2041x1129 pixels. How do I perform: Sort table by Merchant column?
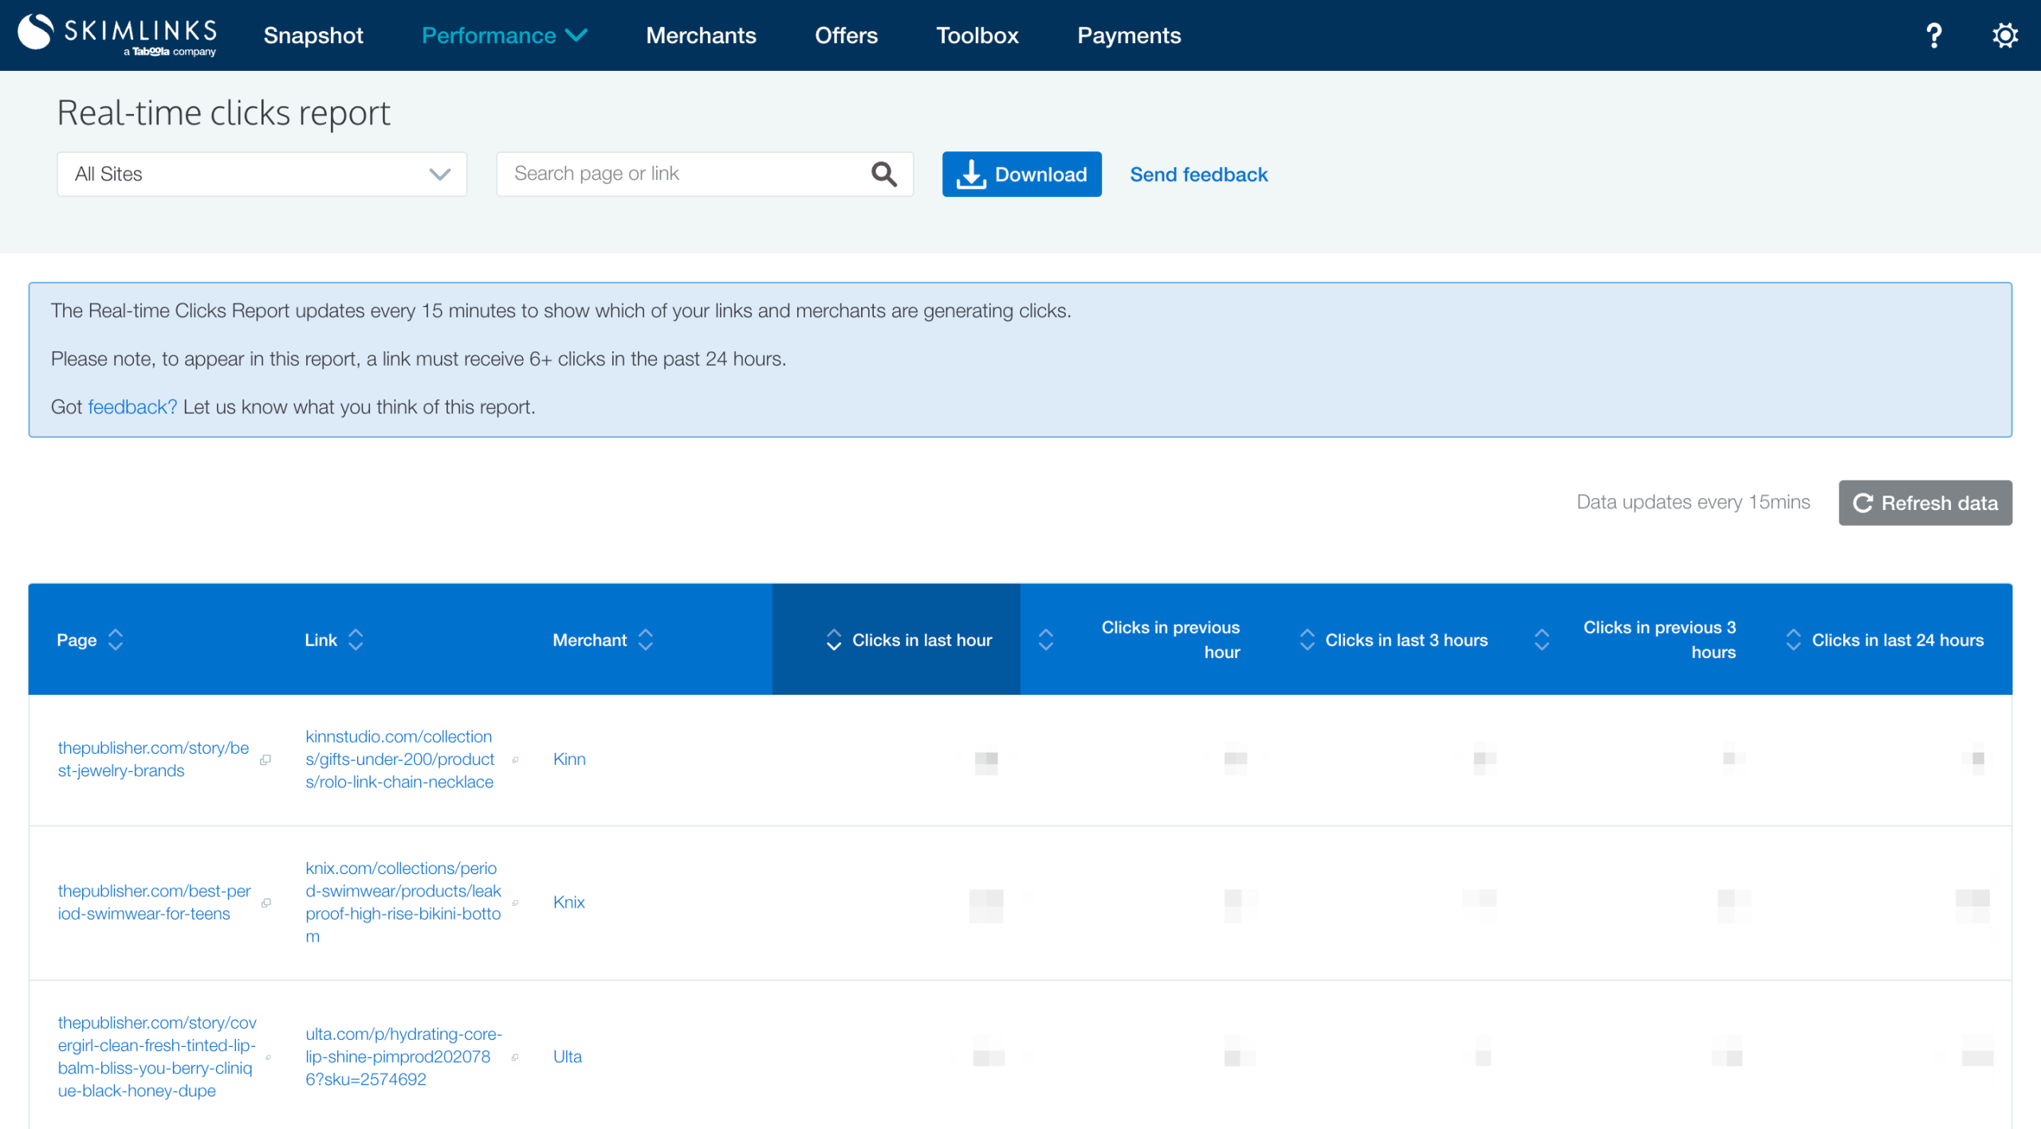[x=646, y=640]
